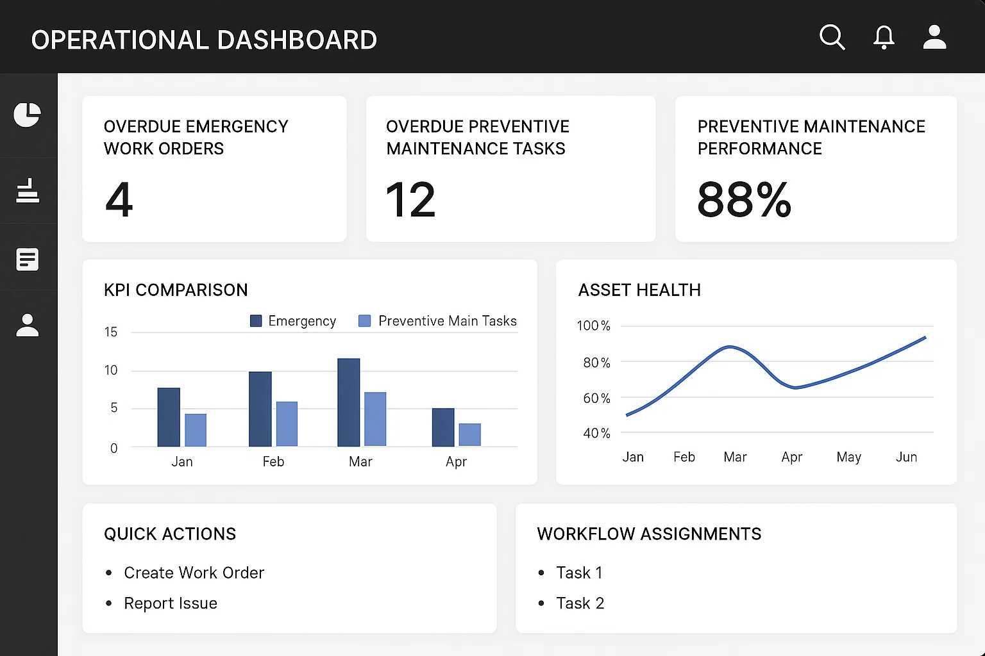The width and height of the screenshot is (985, 656).
Task: Click the Operational Dashboard title
Action: tap(204, 40)
